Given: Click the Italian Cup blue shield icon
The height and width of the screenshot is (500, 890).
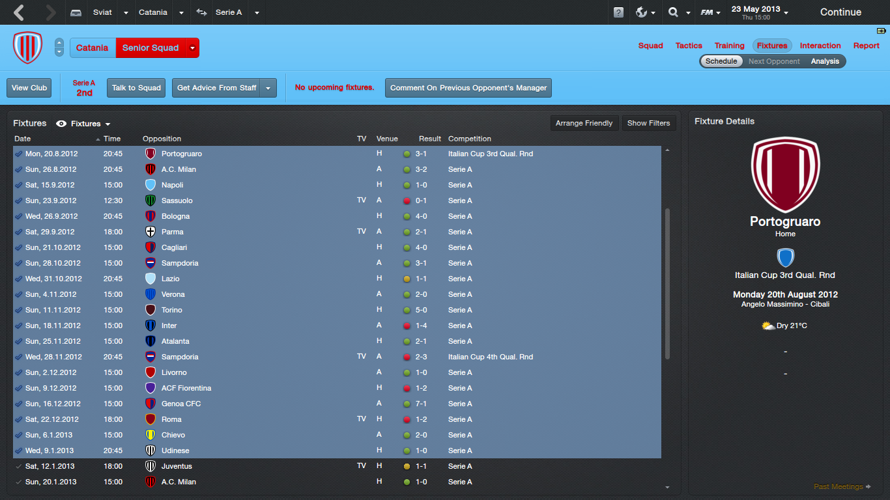Looking at the screenshot, I should pos(785,258).
